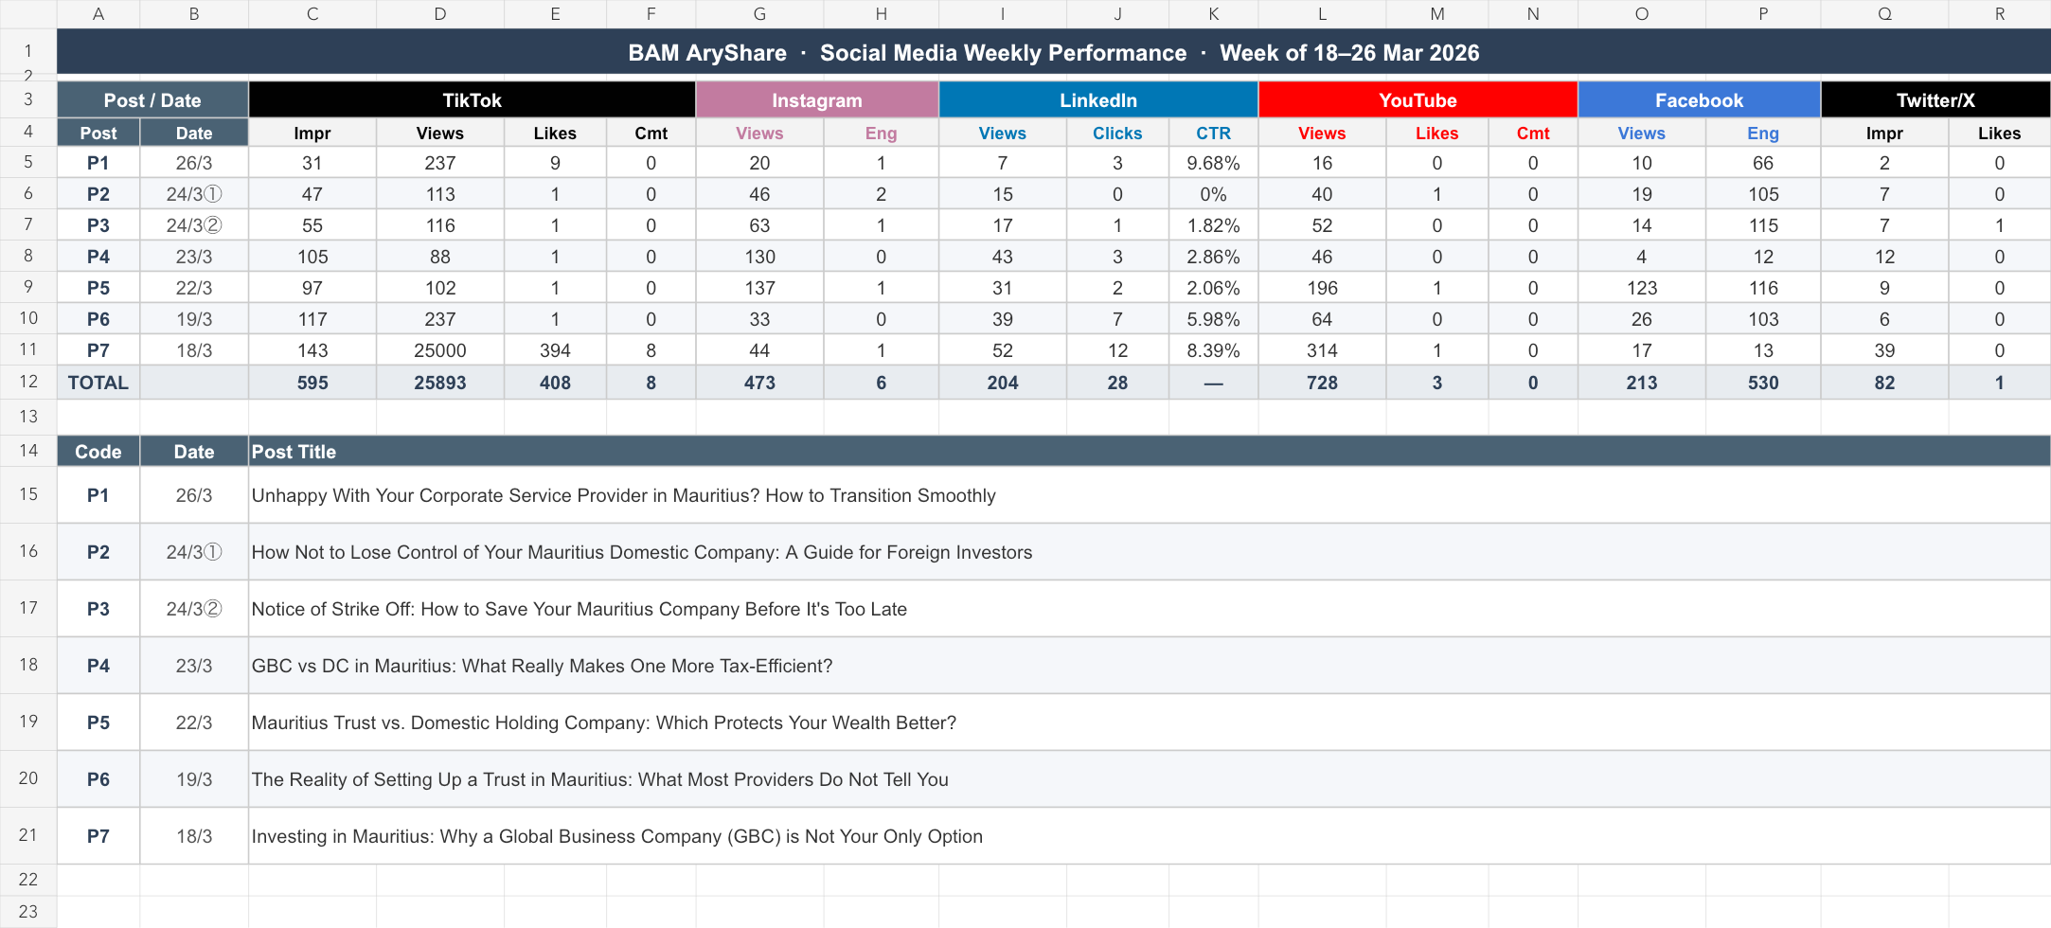Image resolution: width=2051 pixels, height=928 pixels.
Task: Select the CTR value 9.68%
Action: (x=1213, y=163)
